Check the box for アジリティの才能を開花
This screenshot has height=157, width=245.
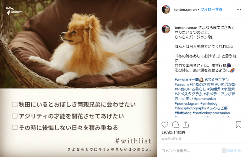[15, 116]
